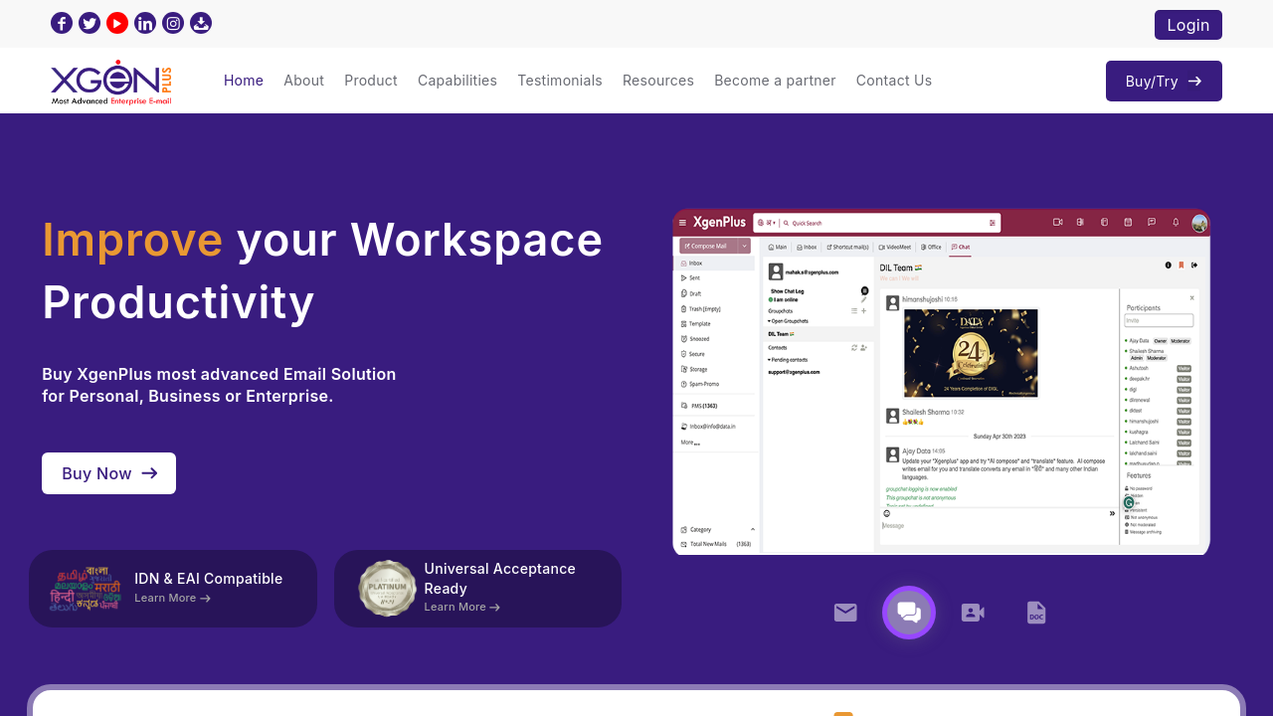Select the chat bubbles feature icon
1273x716 pixels.
coord(909,613)
